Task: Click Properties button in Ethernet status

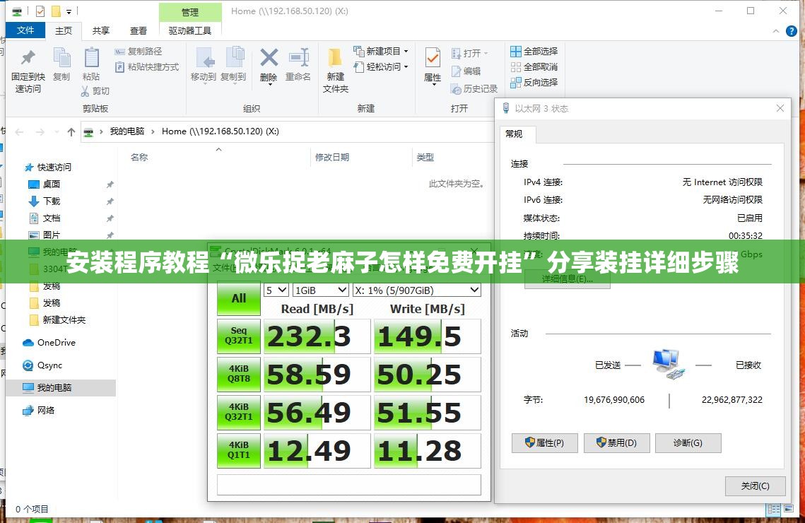Action: [545, 443]
